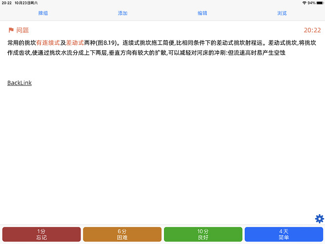Rate the card 困难 (6分)
325x244 pixels.
(x=122, y=234)
